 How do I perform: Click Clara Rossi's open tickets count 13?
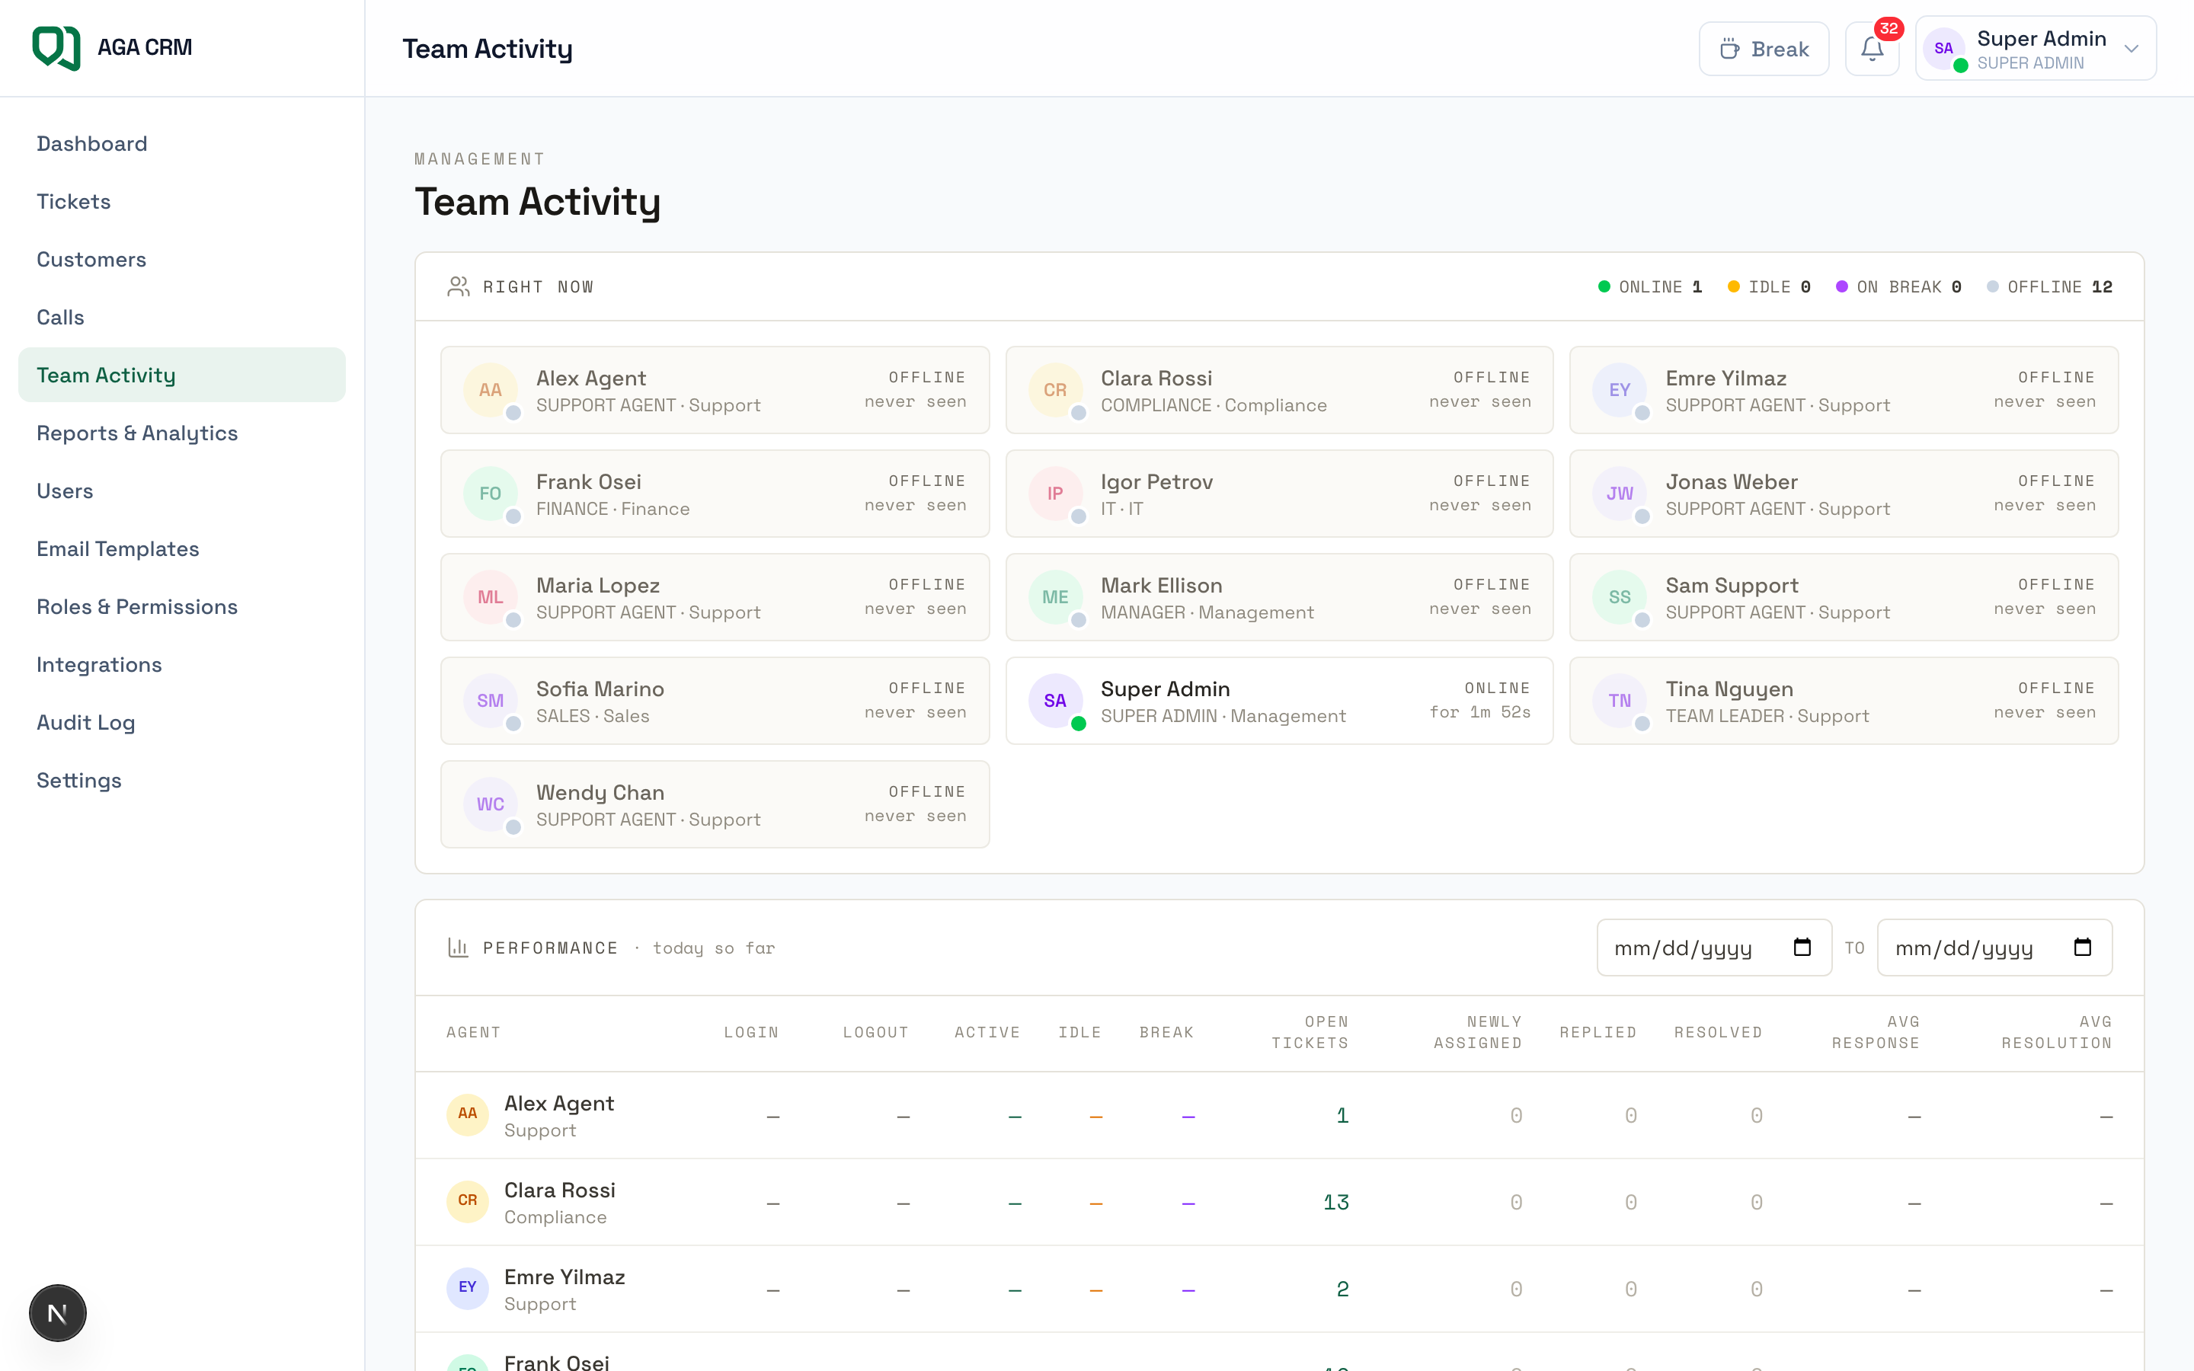pos(1335,1203)
